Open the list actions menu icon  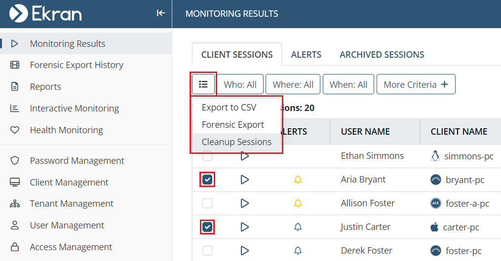[x=203, y=84]
